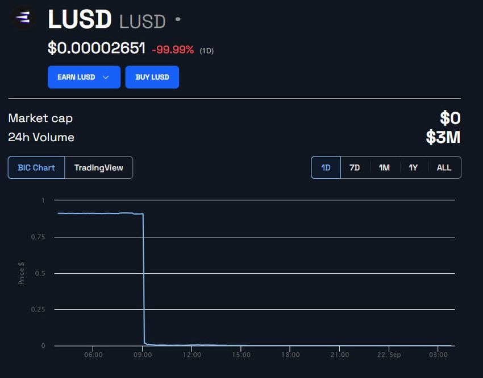Switch to the TradingView chart
The height and width of the screenshot is (378, 483).
(99, 167)
